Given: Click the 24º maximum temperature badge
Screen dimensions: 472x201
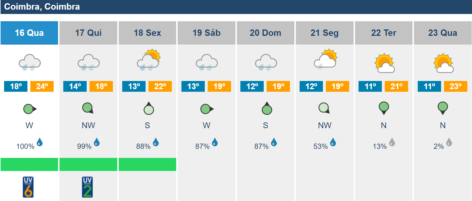Looking at the screenshot, I should point(42,87).
